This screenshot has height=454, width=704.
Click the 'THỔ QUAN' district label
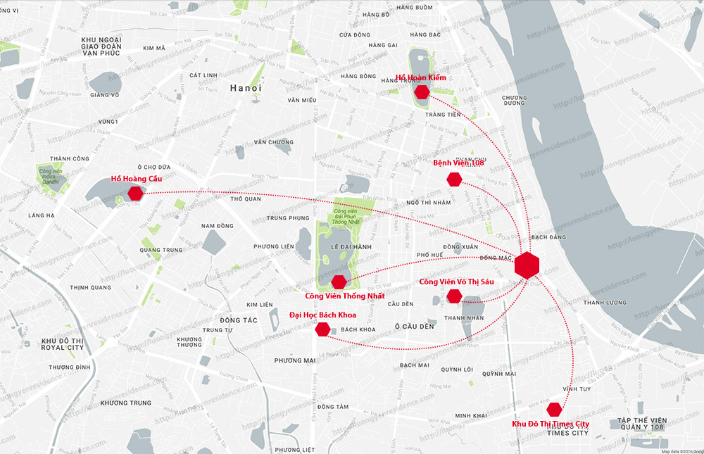246,199
